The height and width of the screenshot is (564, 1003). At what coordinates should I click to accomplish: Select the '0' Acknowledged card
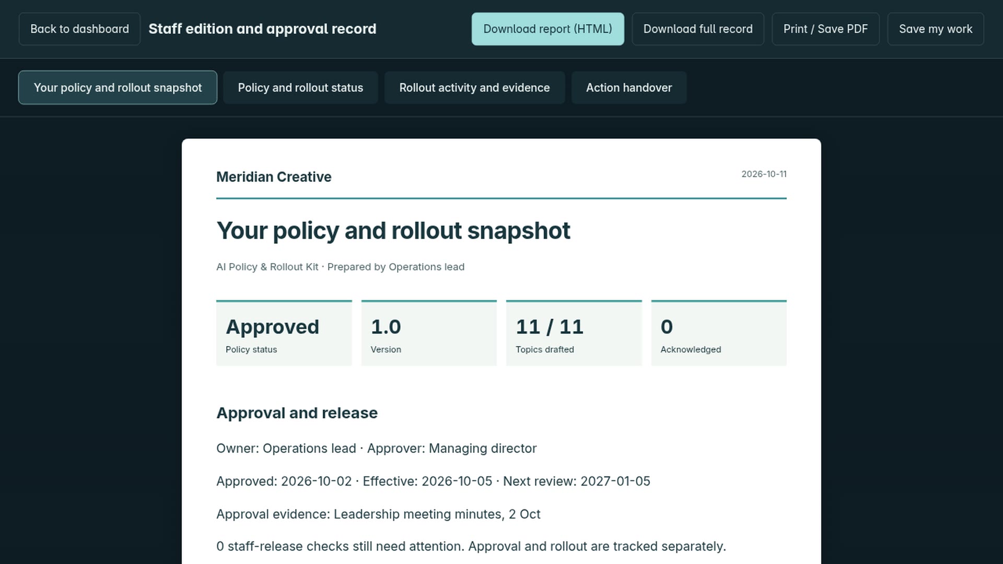(x=719, y=333)
